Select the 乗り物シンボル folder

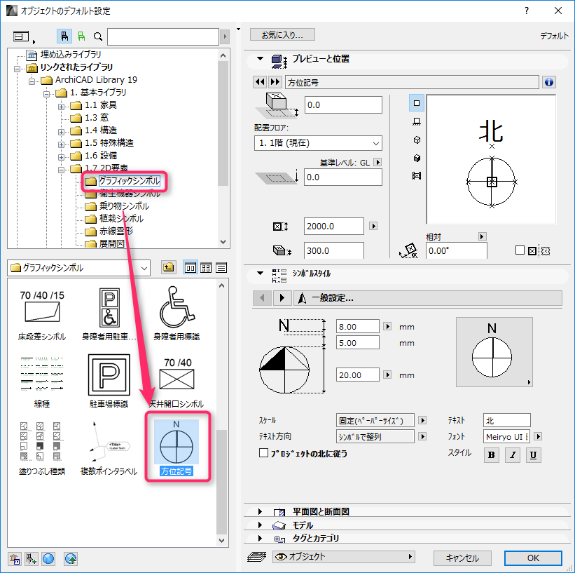pyautogui.click(x=124, y=206)
